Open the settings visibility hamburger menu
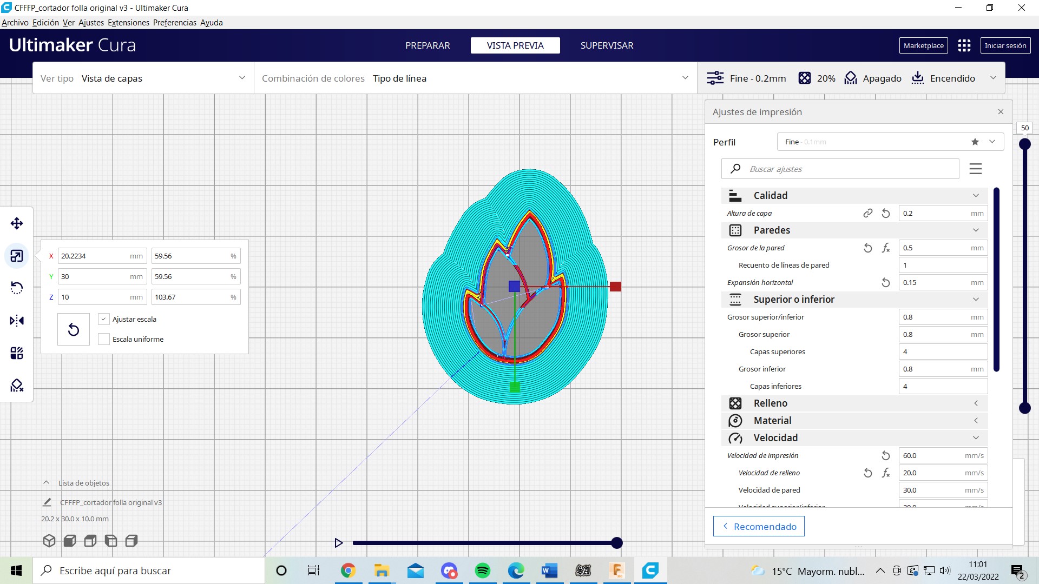 [975, 169]
